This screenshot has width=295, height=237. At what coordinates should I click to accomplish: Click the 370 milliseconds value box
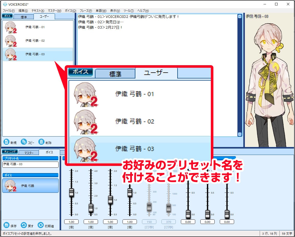(x=169, y=222)
